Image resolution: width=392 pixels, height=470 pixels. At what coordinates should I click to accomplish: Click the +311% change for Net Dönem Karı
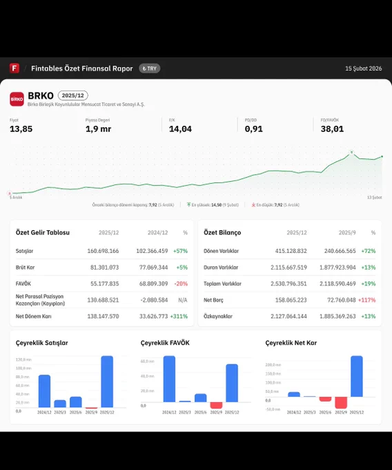179,317
